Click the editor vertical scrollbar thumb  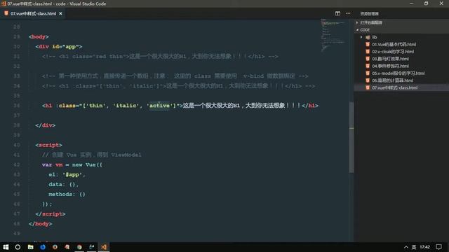pyautogui.click(x=351, y=137)
